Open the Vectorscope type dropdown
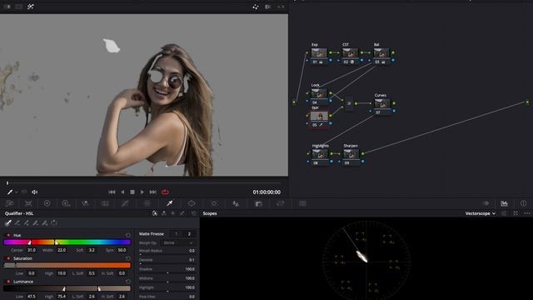Viewport: 533px width, 300px height. tap(481, 213)
